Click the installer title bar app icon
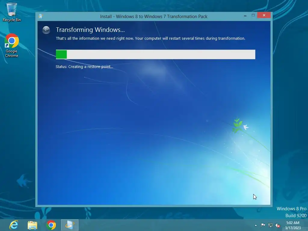This screenshot has height=231, width=308. 41,16
